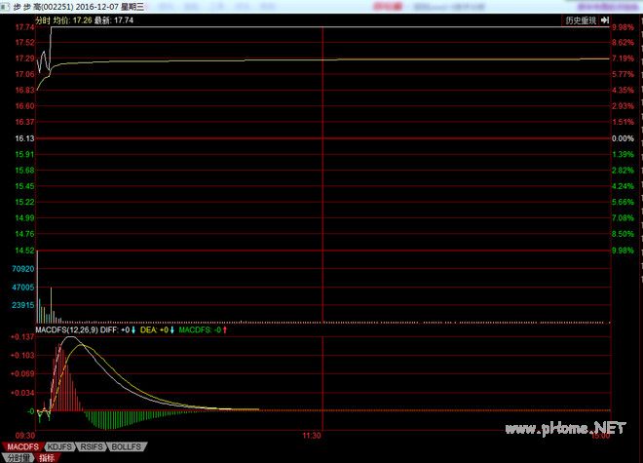Click the 23915 volume axis label
The width and height of the screenshot is (643, 463).
(23, 305)
